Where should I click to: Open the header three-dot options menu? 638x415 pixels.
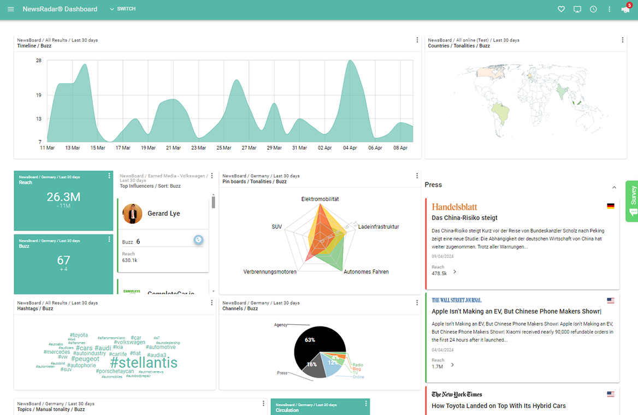coord(609,9)
